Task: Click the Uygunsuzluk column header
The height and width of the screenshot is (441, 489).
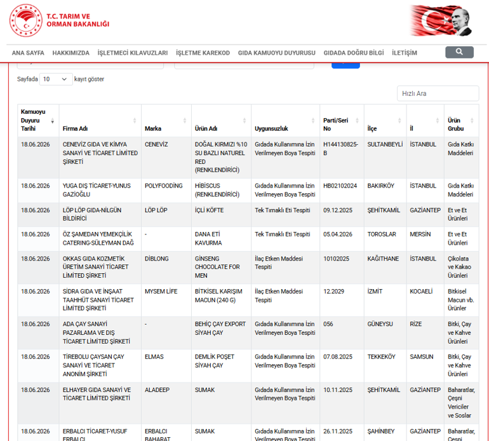Action: tap(285, 121)
